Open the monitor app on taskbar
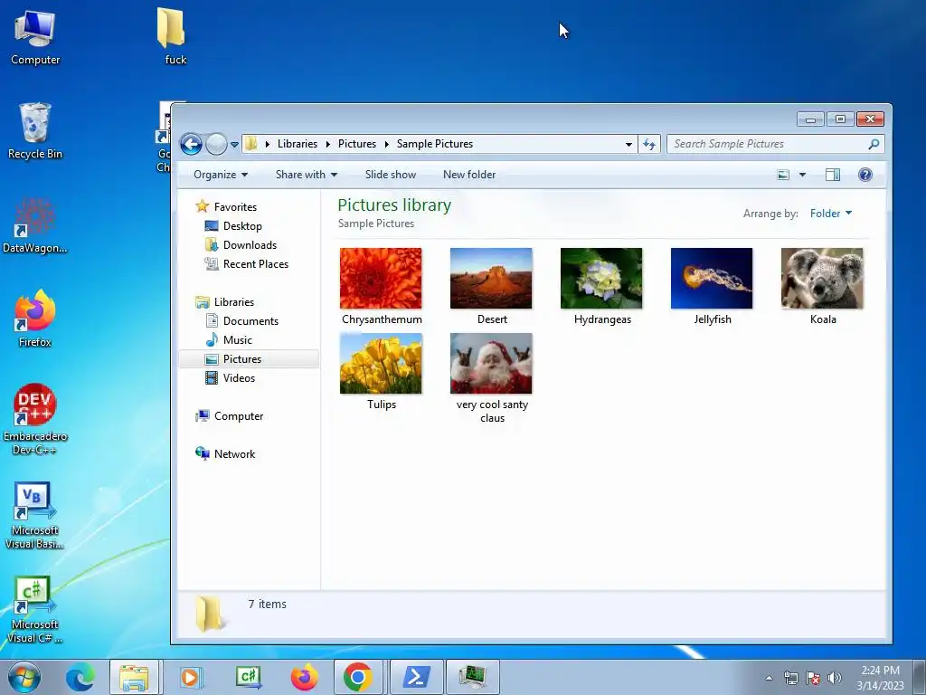The height and width of the screenshot is (695, 926). click(473, 677)
